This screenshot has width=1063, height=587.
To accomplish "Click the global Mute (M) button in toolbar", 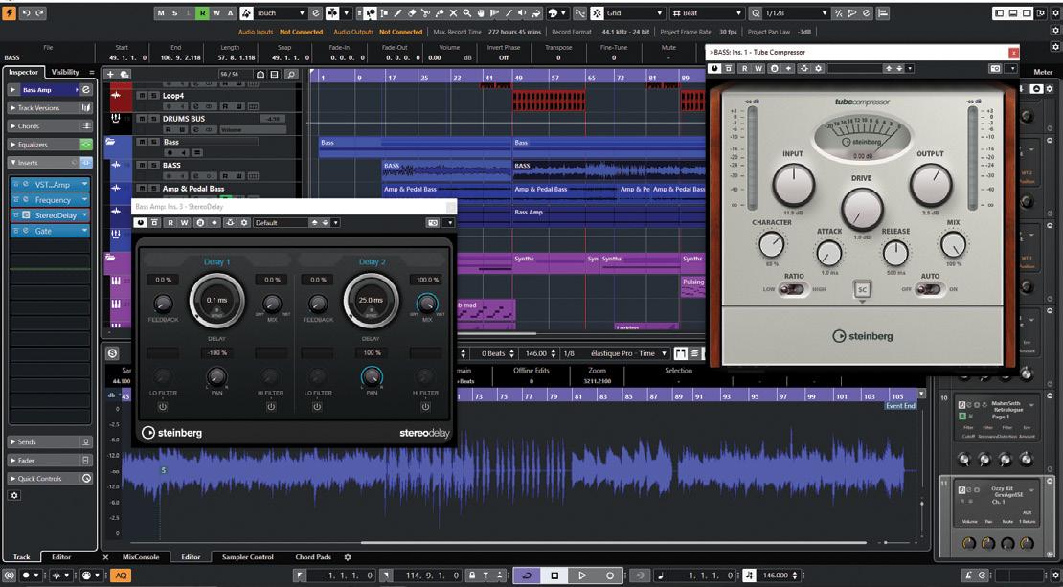I will tap(161, 13).
